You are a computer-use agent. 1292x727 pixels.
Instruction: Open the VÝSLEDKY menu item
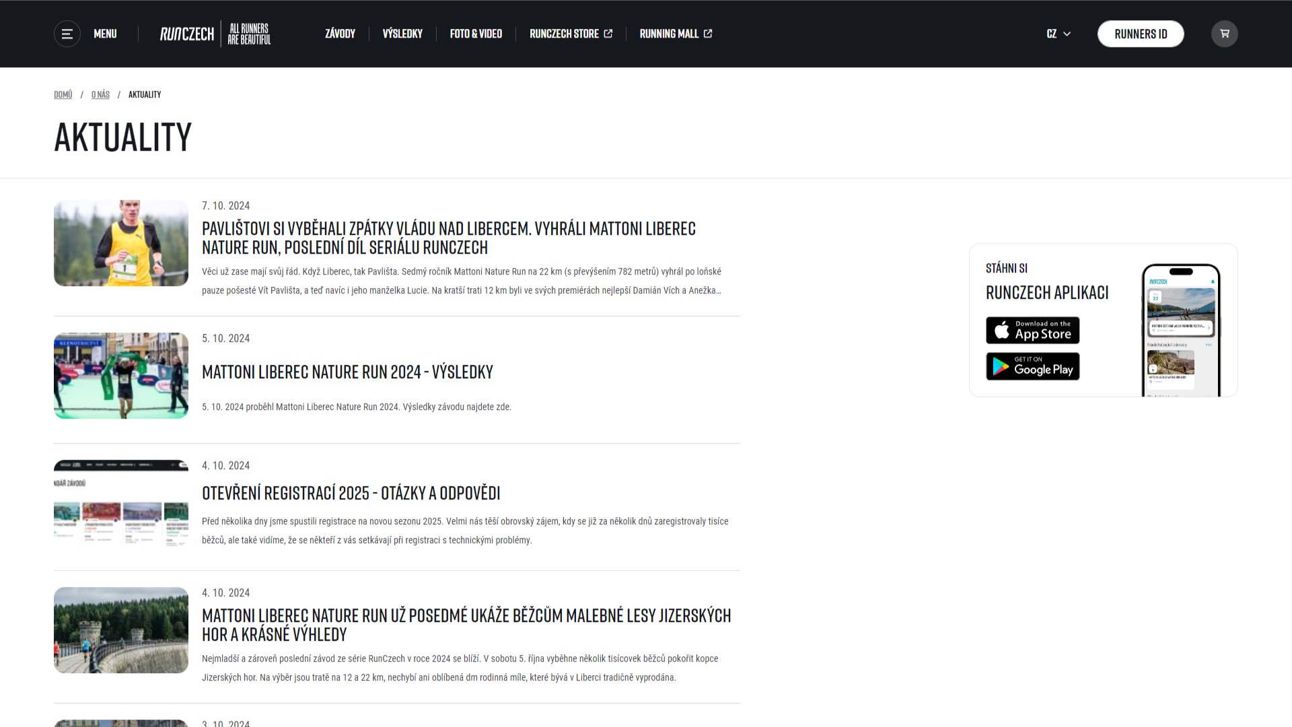pyautogui.click(x=402, y=34)
